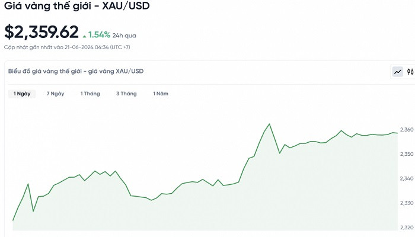Image resolution: width=415 pixels, height=237 pixels.
Task: Select the 7 Ngày time range tab
Action: (x=55, y=94)
